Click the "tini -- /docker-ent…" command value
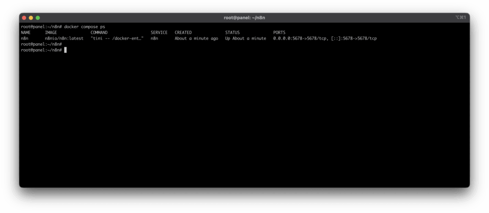489x213 pixels. click(117, 38)
